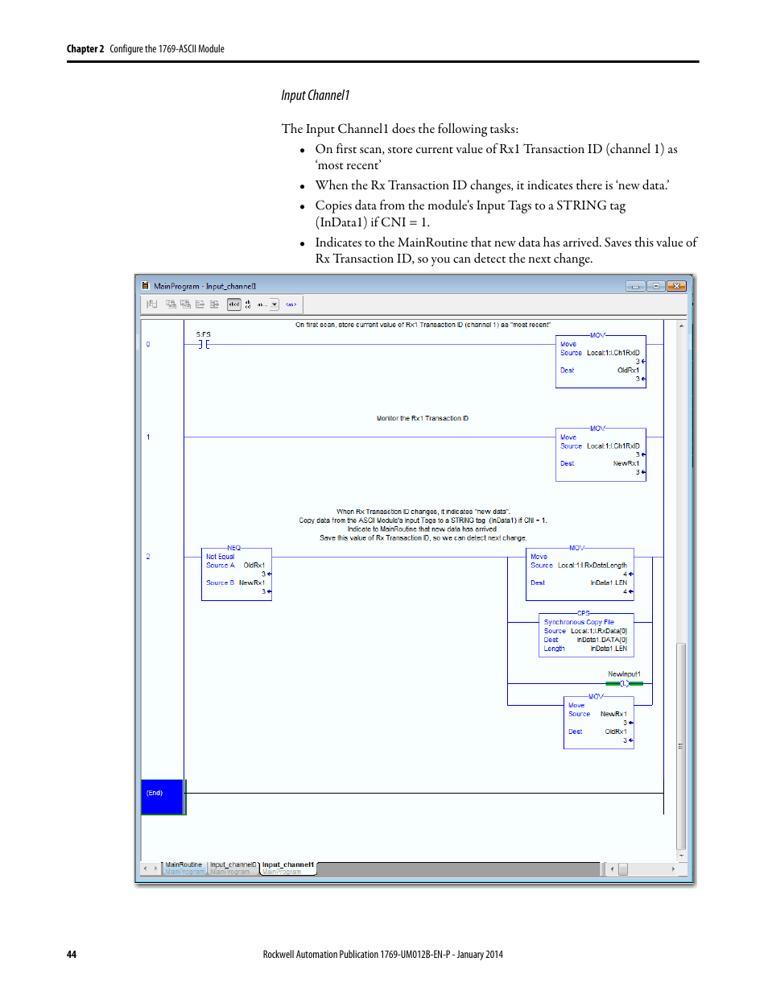Click the start rung edit toolbar icon
Image resolution: width=768 pixels, height=995 pixels.
pos(151,305)
